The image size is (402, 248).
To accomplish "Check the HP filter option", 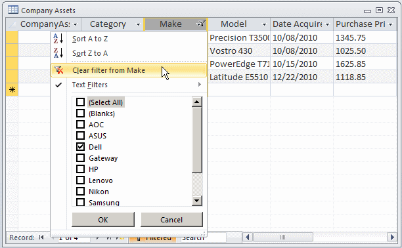I will 81,169.
